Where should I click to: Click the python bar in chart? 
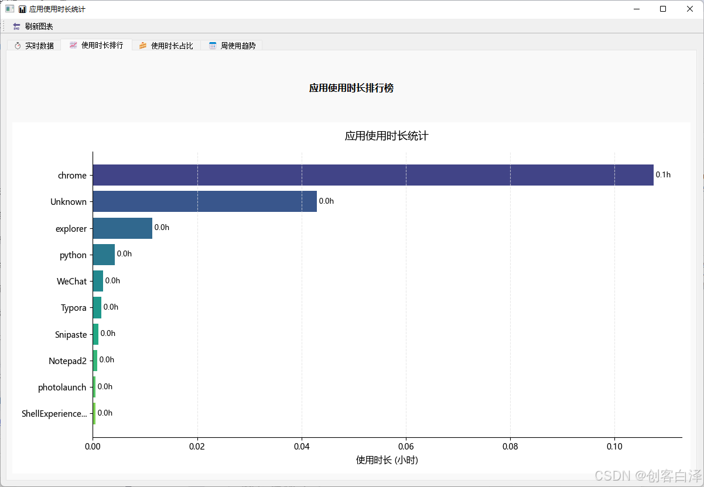[x=104, y=255]
